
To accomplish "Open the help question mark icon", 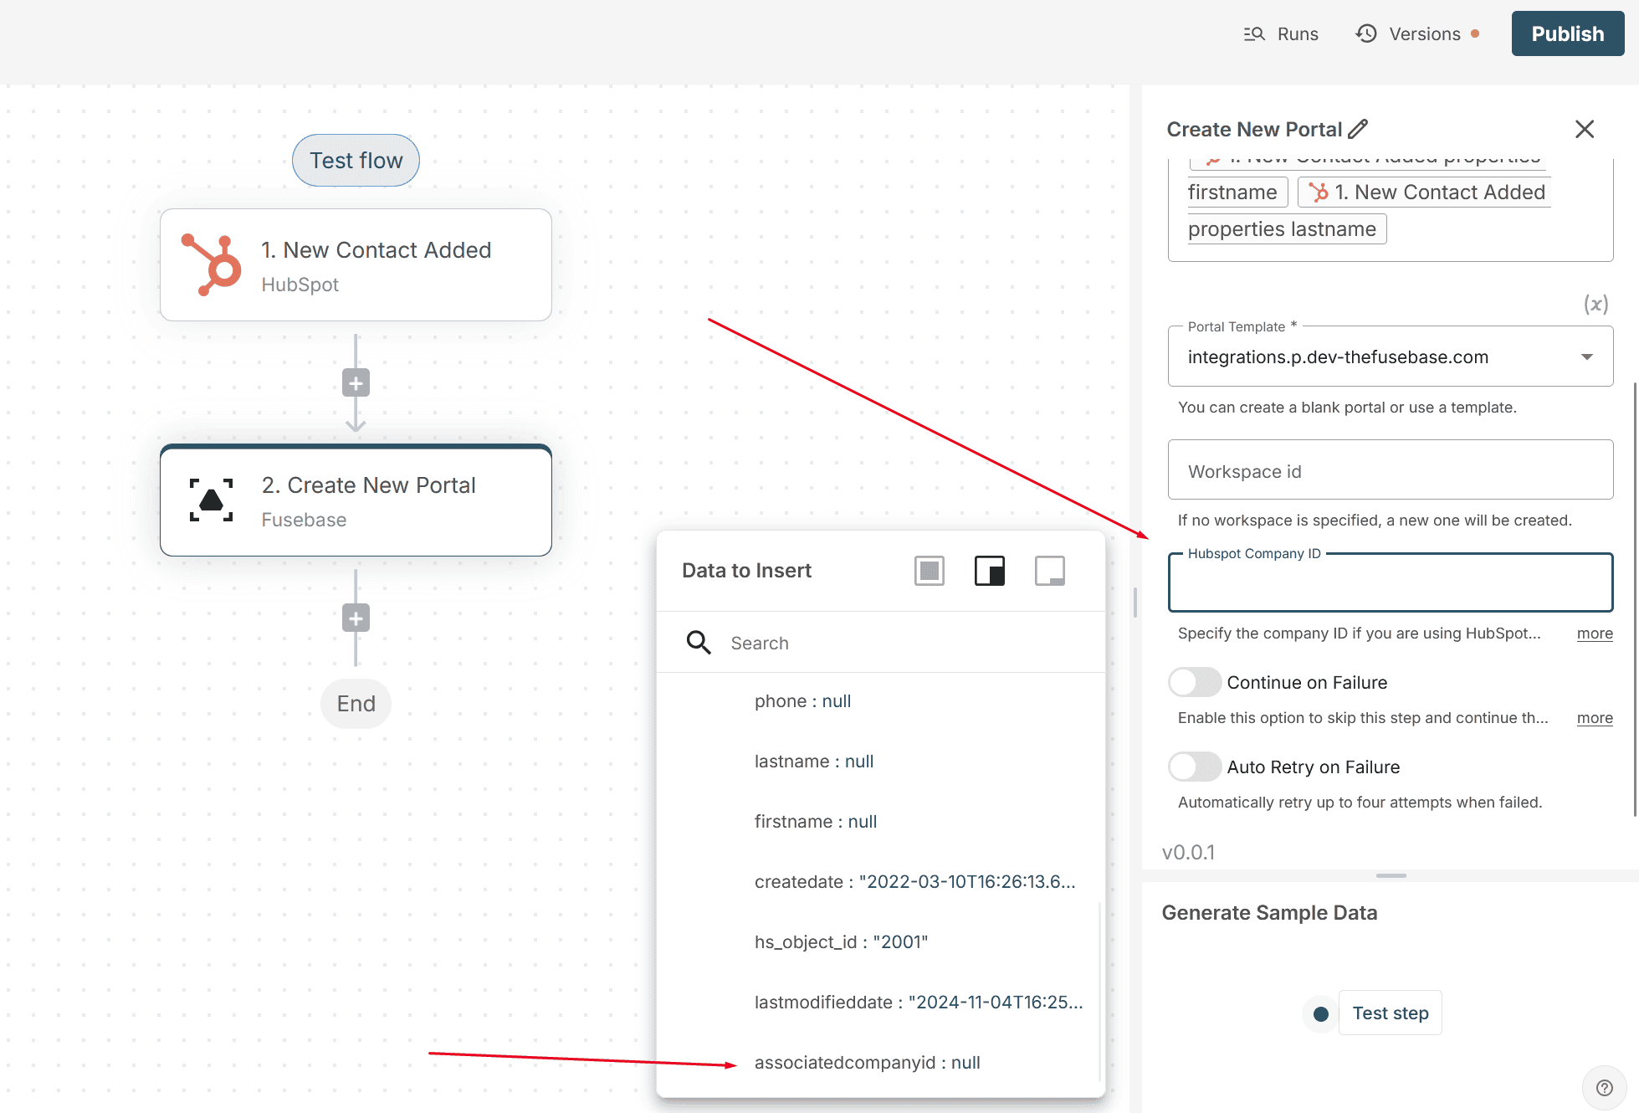I will point(1604,1087).
